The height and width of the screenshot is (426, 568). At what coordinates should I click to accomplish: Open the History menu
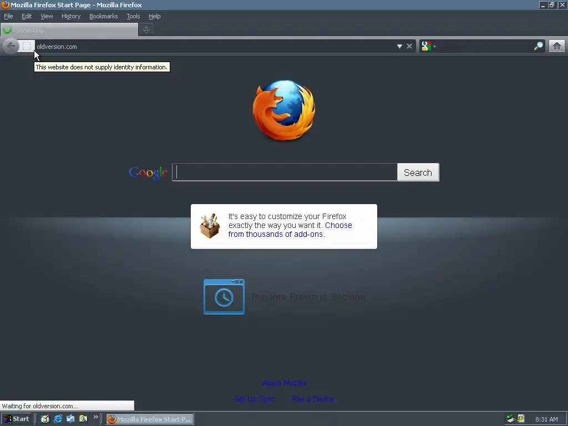(71, 16)
